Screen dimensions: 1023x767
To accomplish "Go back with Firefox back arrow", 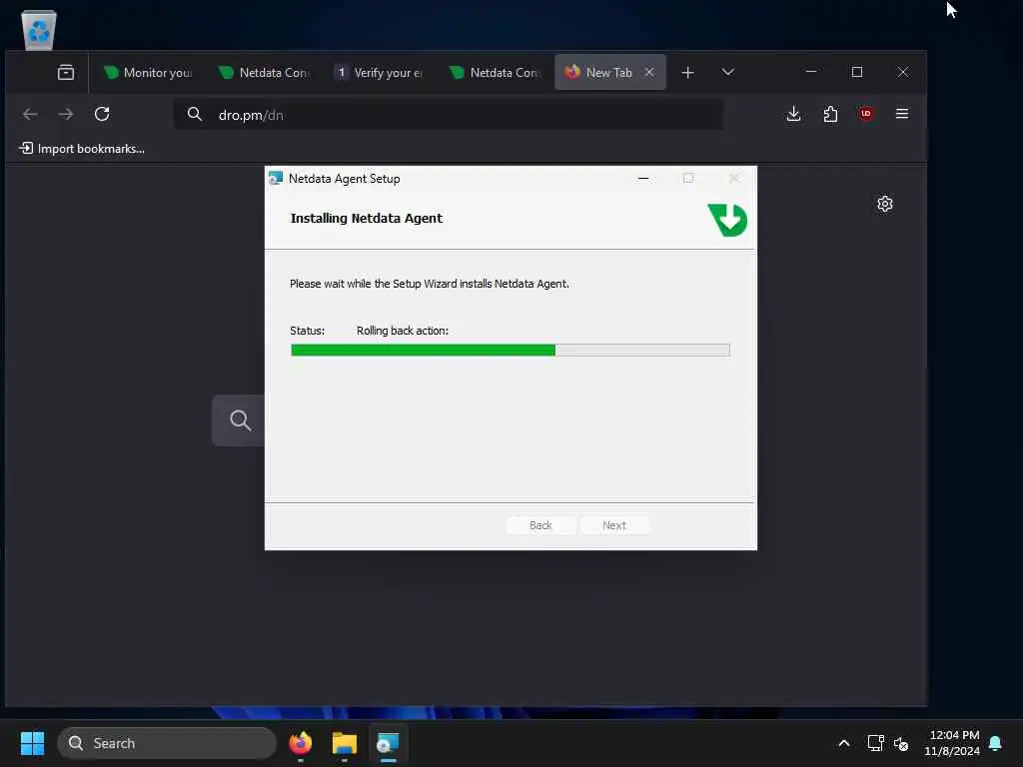I will pyautogui.click(x=30, y=114).
